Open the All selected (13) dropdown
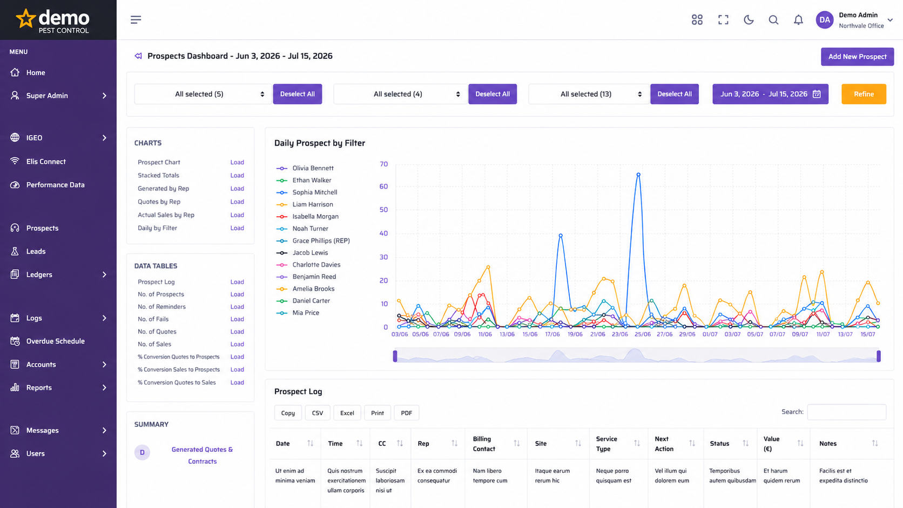 click(588, 94)
